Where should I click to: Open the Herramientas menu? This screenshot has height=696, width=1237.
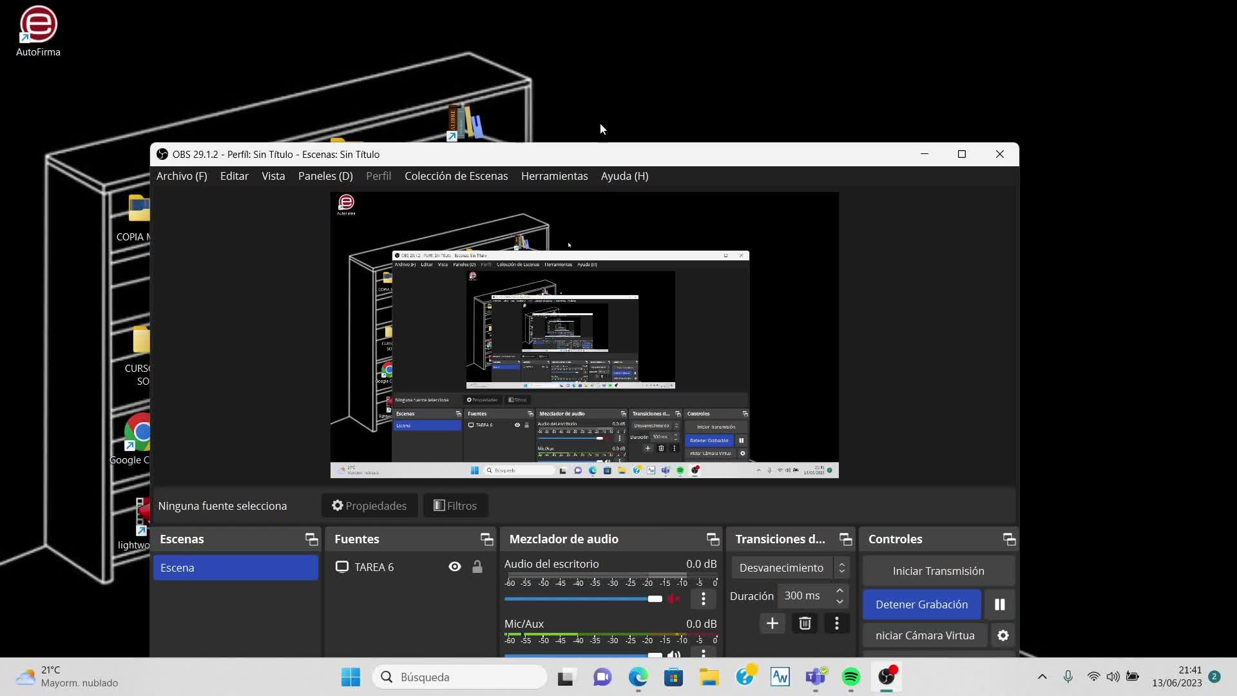point(554,176)
